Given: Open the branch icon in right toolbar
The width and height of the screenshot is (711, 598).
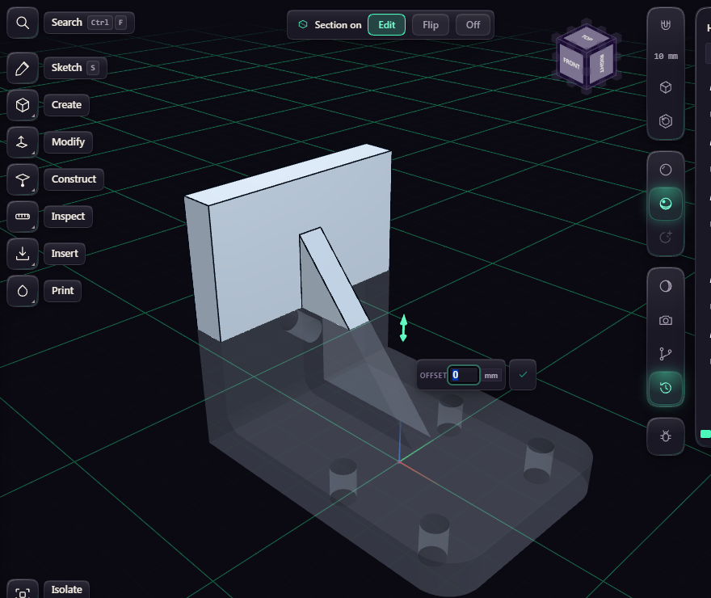Looking at the screenshot, I should pyautogui.click(x=665, y=354).
